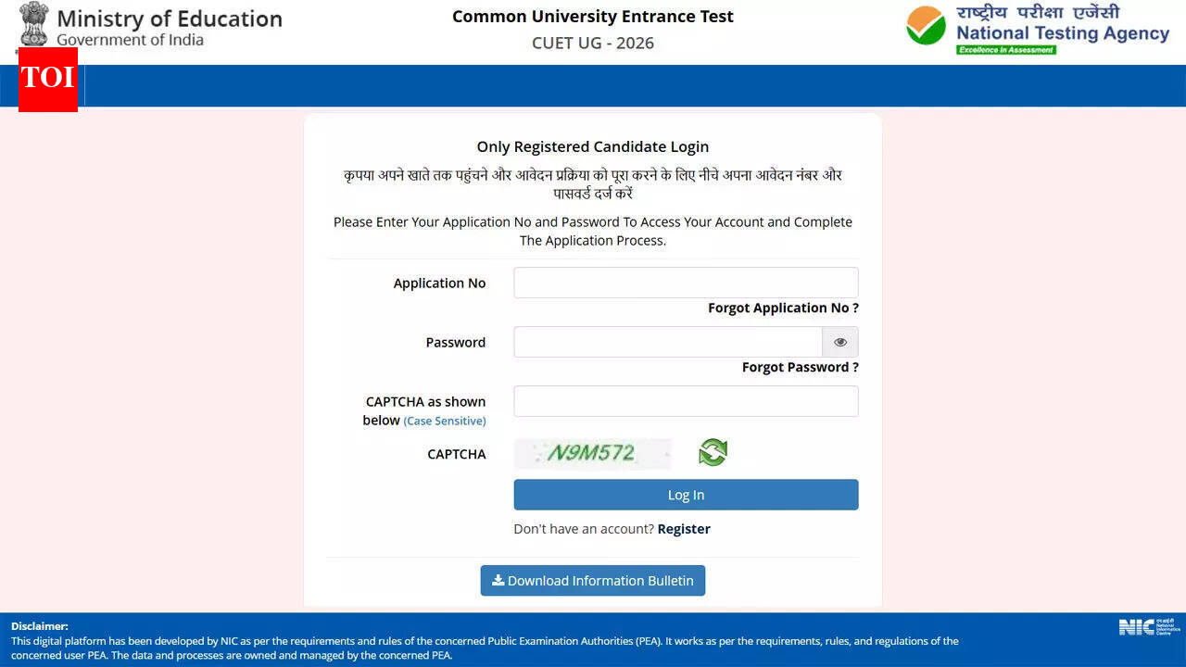Viewport: 1186px width, 667px height.
Task: Select the TOI logo
Action: (x=47, y=81)
